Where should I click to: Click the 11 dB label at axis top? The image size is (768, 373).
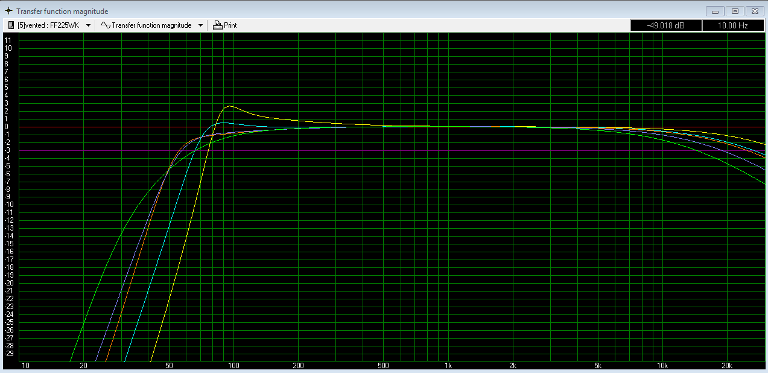click(7, 40)
